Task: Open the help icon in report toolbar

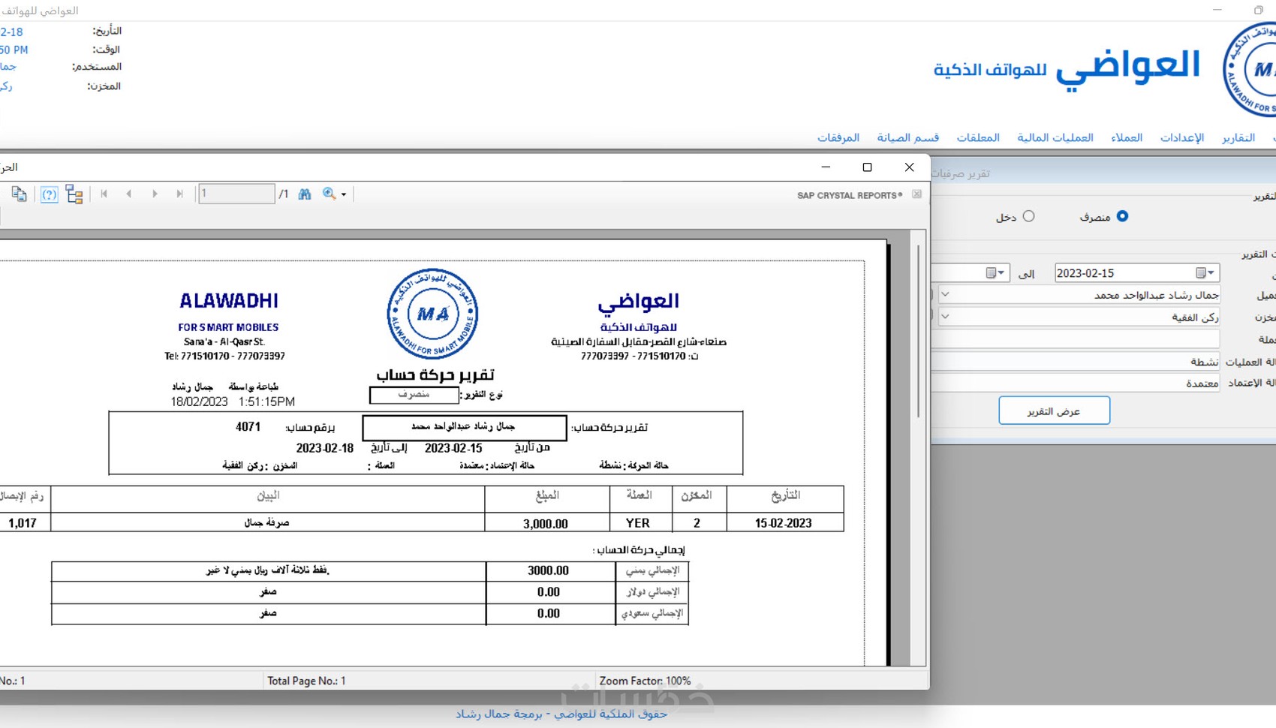Action: [x=49, y=194]
